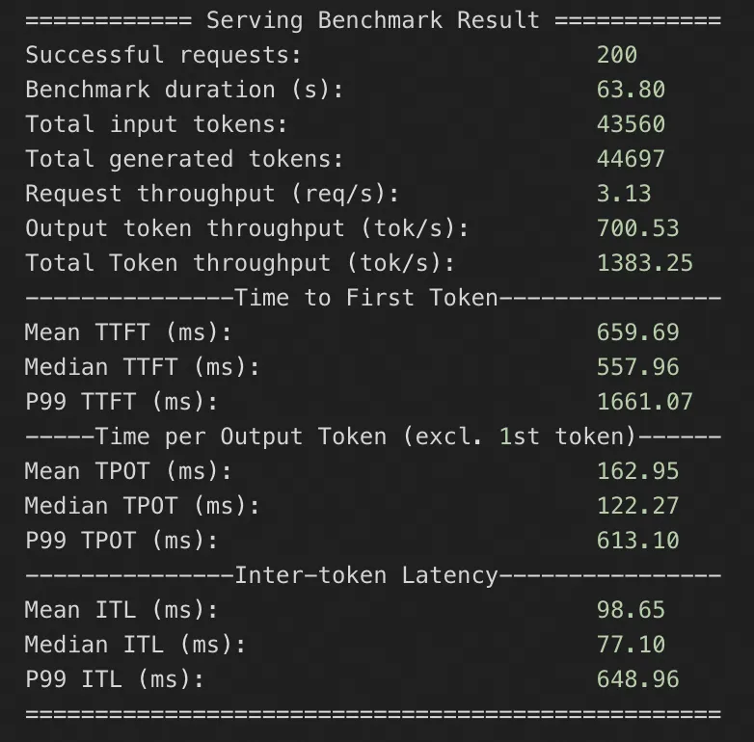Select the Mean TPOT value 162.95
Screen dimensions: 754x742
point(637,471)
